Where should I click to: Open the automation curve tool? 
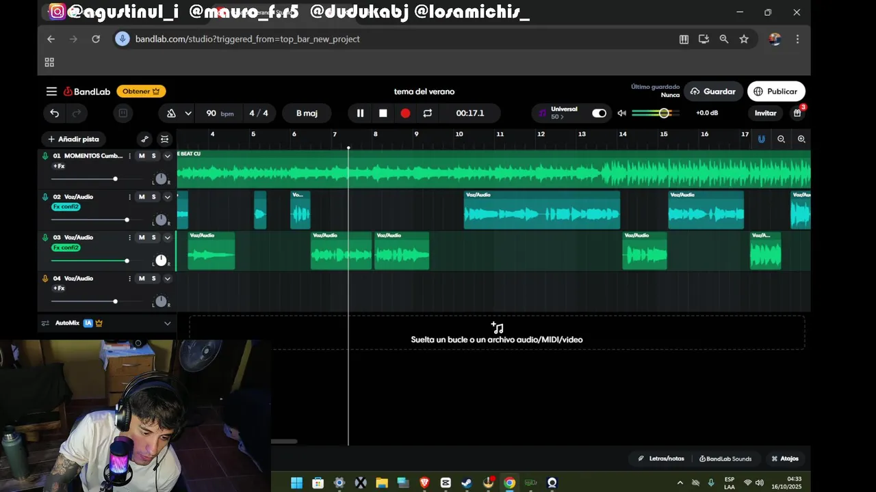point(144,139)
